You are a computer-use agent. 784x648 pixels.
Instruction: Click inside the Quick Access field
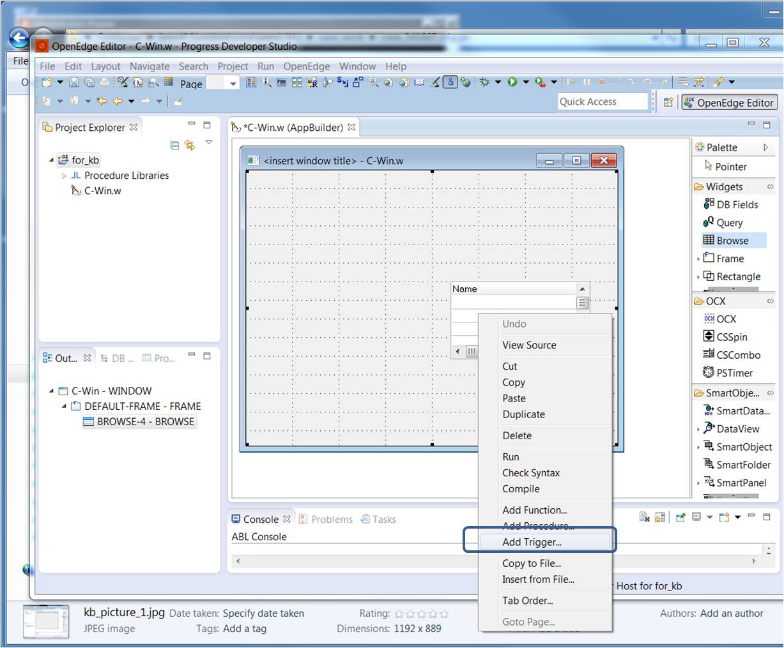coord(601,101)
